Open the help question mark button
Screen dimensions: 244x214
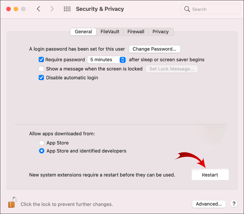coord(234,204)
